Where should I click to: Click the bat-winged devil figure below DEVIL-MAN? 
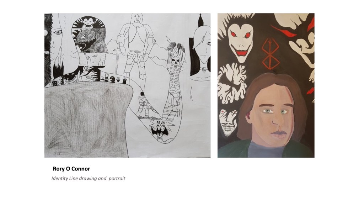pyautogui.click(x=160, y=134)
